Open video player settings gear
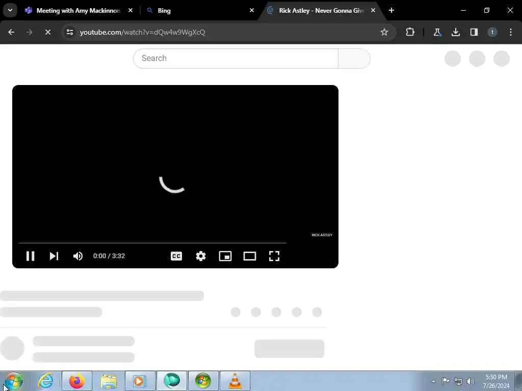The width and height of the screenshot is (522, 391). click(201, 256)
